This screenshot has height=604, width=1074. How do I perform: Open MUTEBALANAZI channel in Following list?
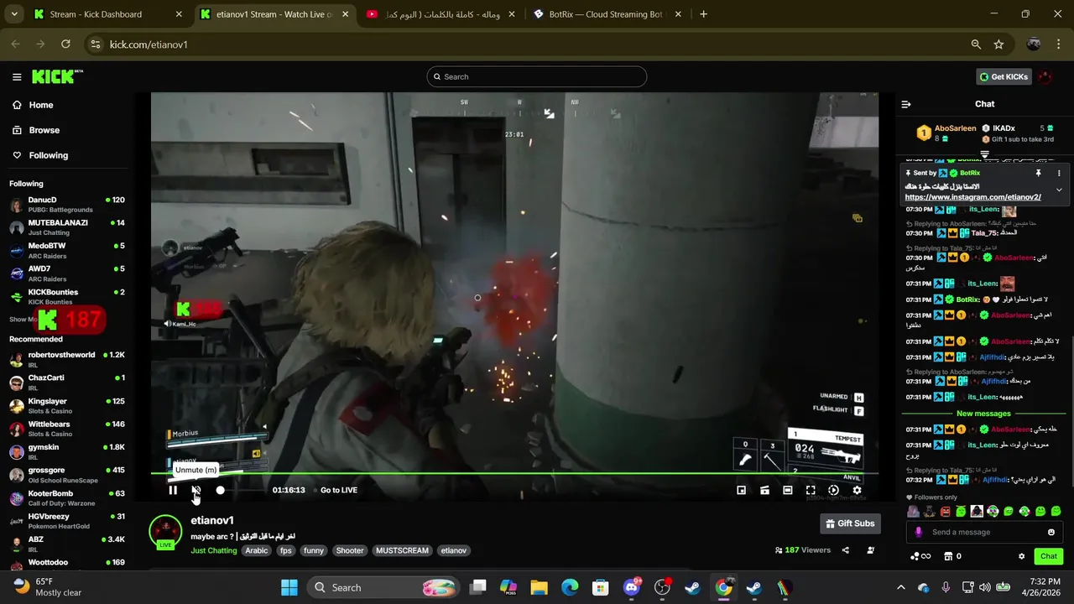pyautogui.click(x=67, y=226)
